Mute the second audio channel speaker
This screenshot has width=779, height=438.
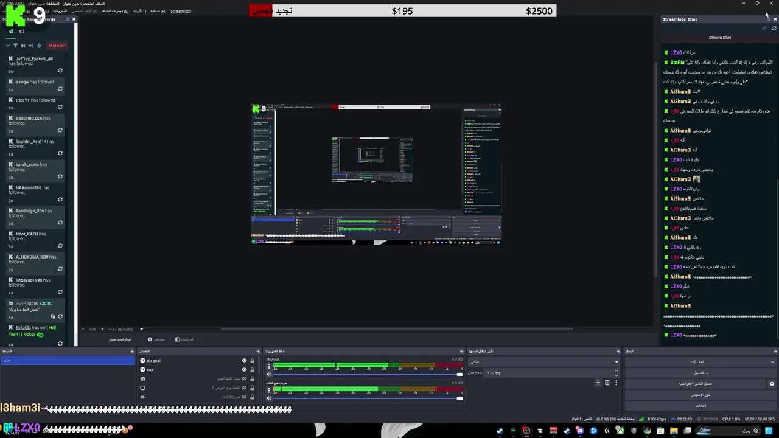click(x=269, y=398)
